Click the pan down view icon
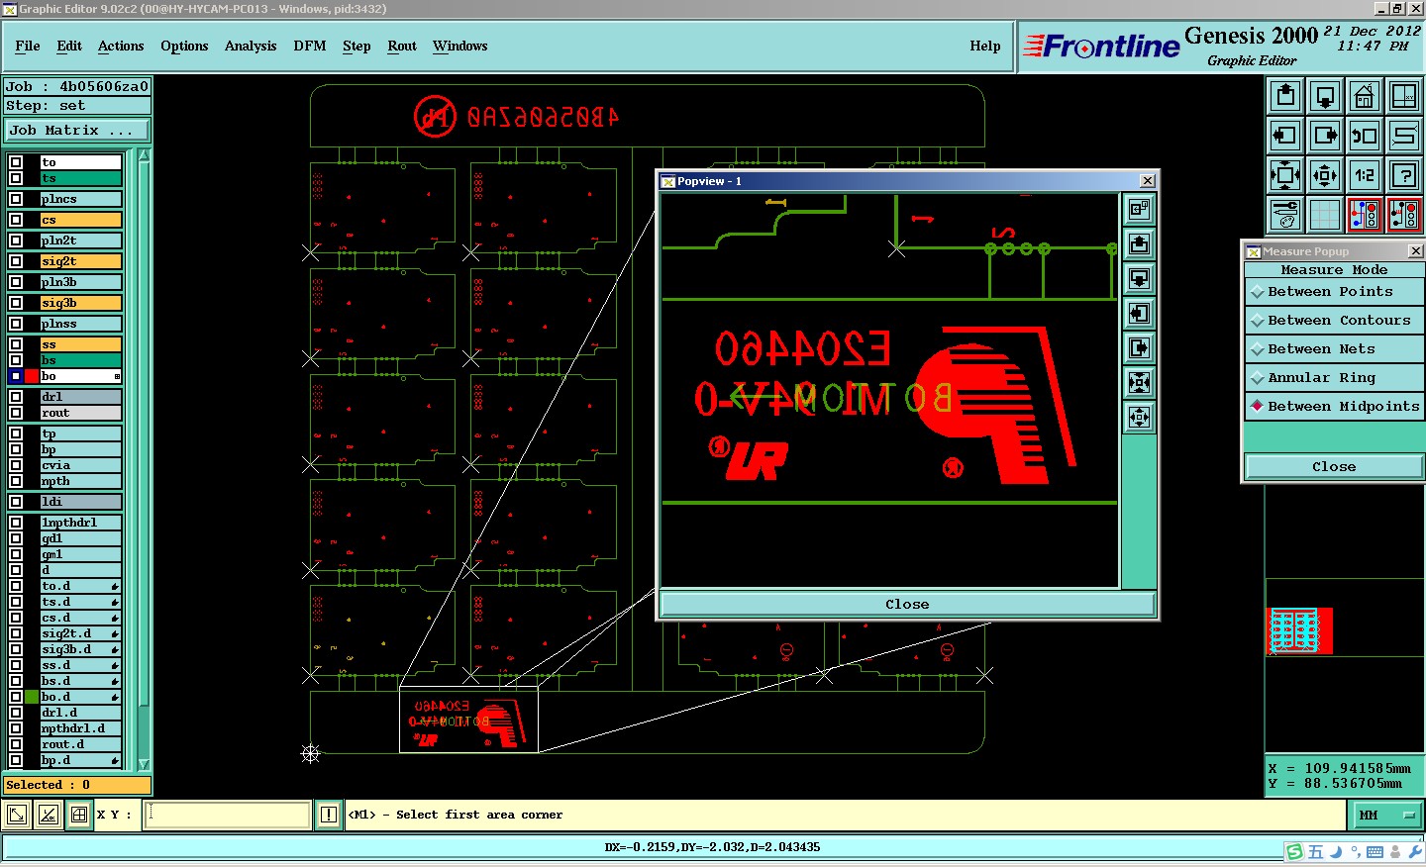This screenshot has height=867, width=1426. point(1325,96)
